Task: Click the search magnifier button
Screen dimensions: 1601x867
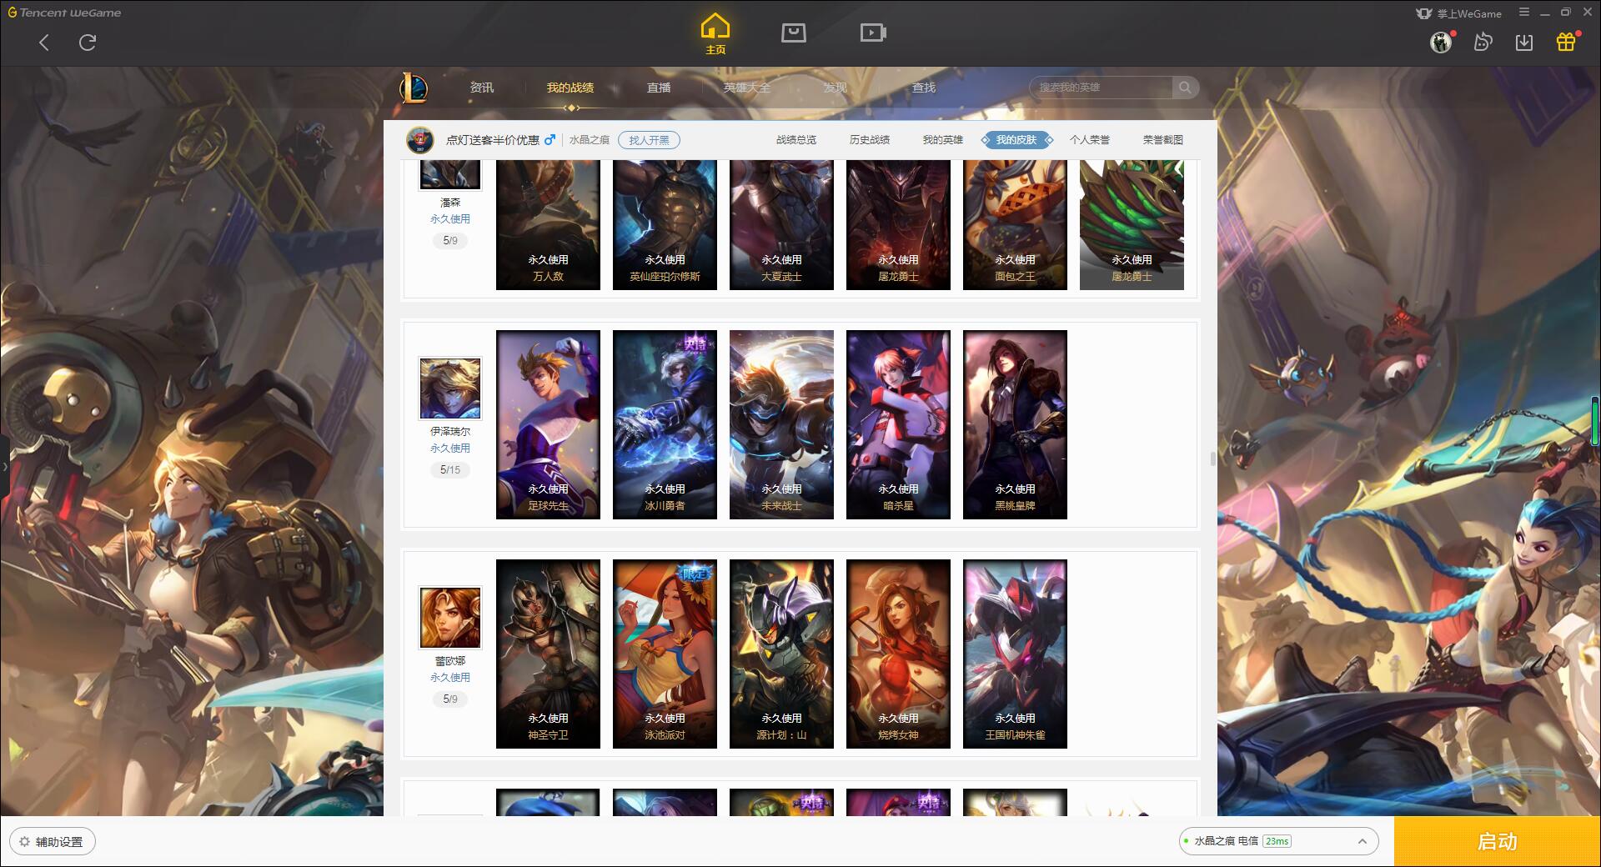Action: point(1185,88)
